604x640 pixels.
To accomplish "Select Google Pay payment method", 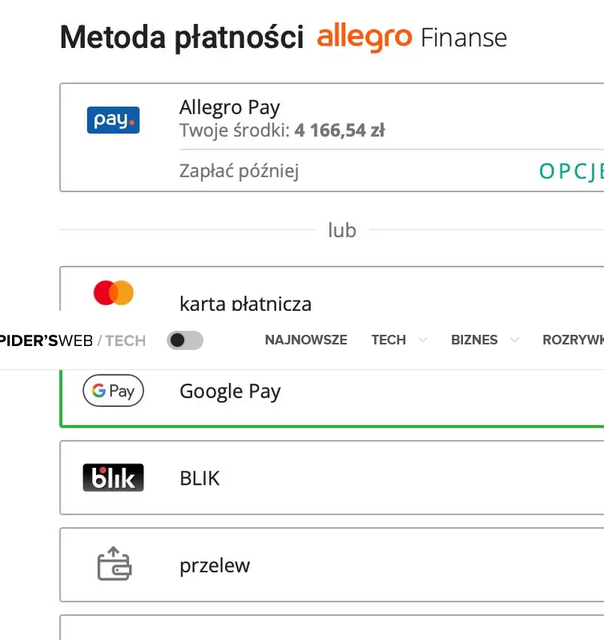I will [x=230, y=391].
